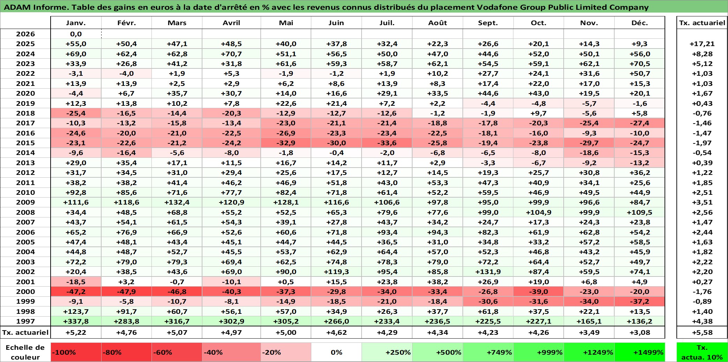728x362 pixels.
Task: Click the +70,7 cell in April 2024
Action: [231, 54]
